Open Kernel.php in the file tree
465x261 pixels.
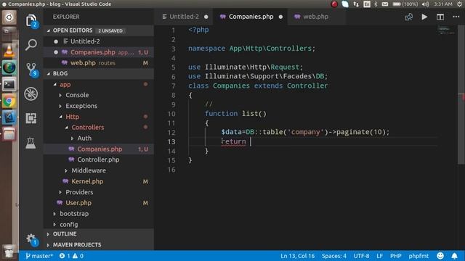pyautogui.click(x=99, y=181)
